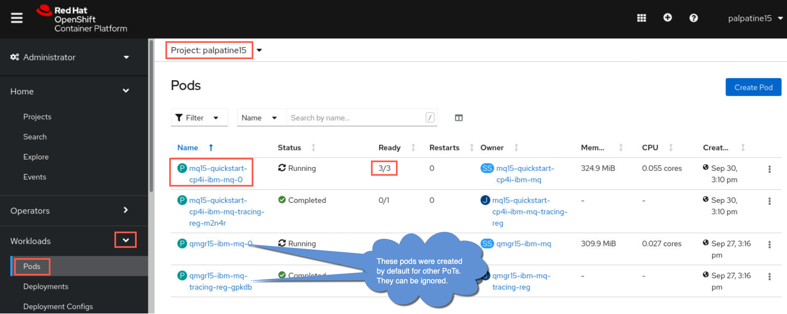
Task: Open Job owner qmgr15-ibm-mq-tracing-reg
Action: 521,281
